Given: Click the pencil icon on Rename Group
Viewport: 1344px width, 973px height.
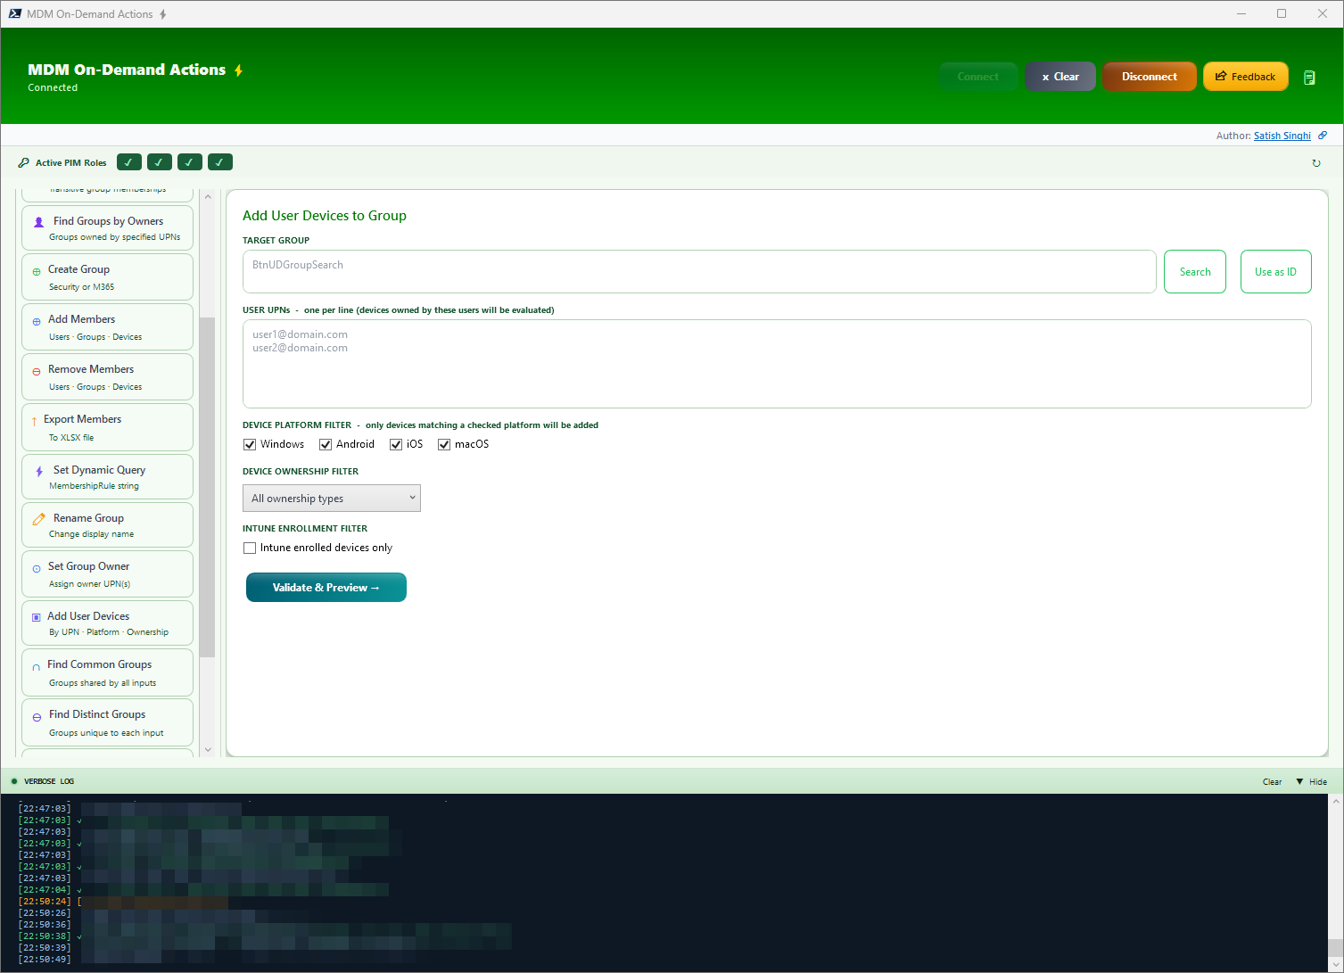Looking at the screenshot, I should pyautogui.click(x=37, y=517).
